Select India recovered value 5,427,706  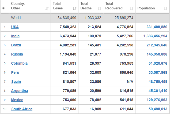125,36
